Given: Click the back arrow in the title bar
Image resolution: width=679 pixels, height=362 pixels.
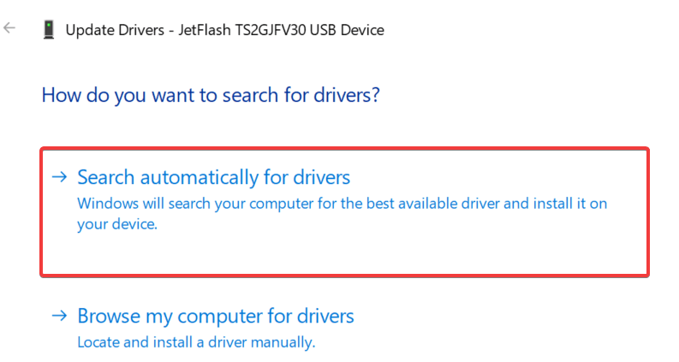Looking at the screenshot, I should point(10,28).
